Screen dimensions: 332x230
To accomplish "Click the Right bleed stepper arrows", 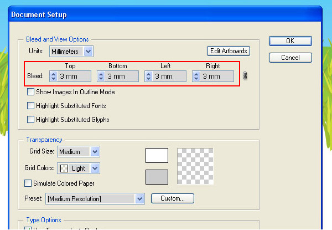I will click(x=196, y=76).
